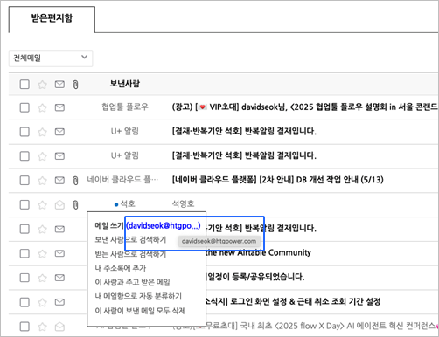Star the 로그인 화면 설정 mail
Viewport: 439px width, 337px height.
[x=42, y=302]
